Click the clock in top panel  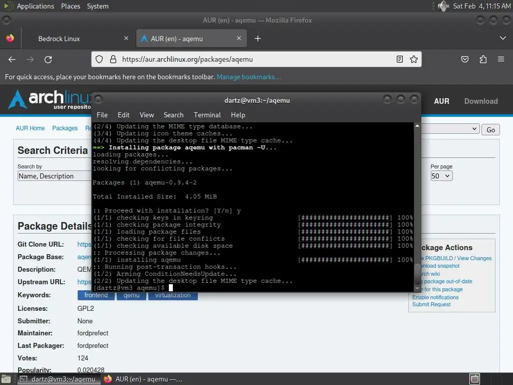pos(481,6)
